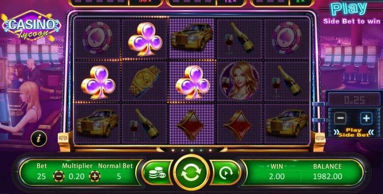The height and width of the screenshot is (194, 383).
Task: Increase side bet with plus button
Action: pos(366,118)
